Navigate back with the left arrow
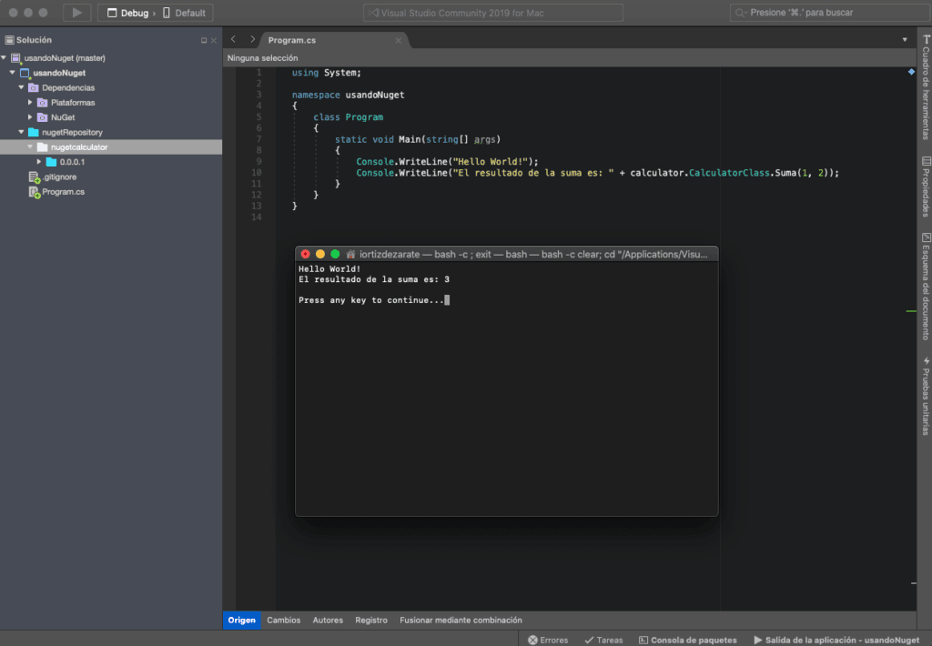Screen dimensions: 932x646 tap(233, 40)
